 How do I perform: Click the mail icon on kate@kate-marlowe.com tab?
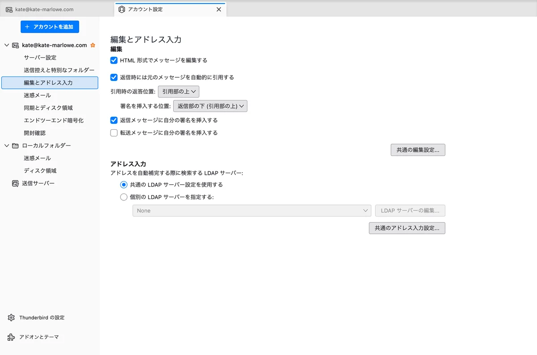[9, 9]
